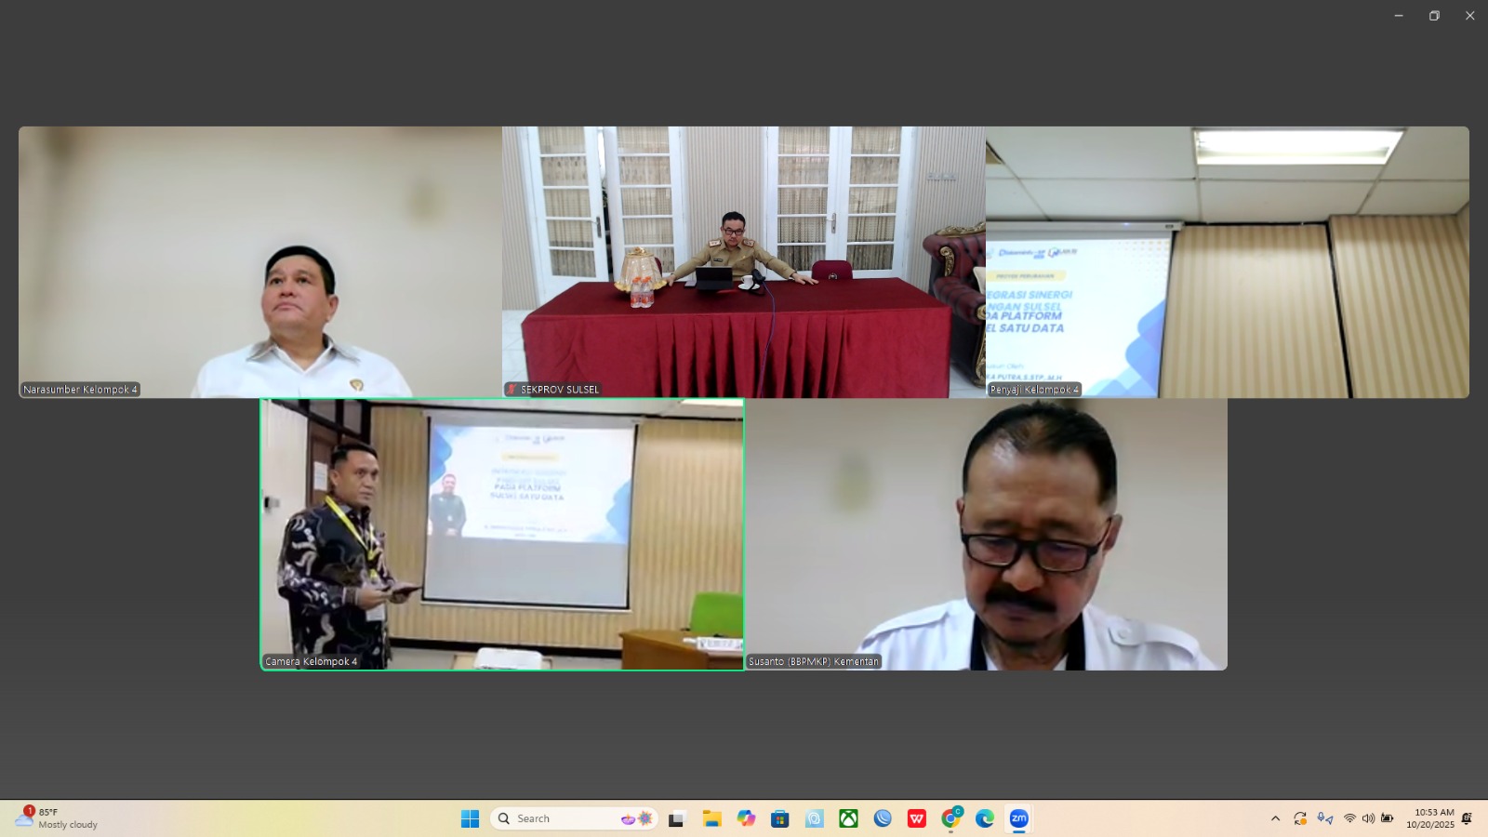Switch to Google Chrome in the taskbar

click(950, 818)
